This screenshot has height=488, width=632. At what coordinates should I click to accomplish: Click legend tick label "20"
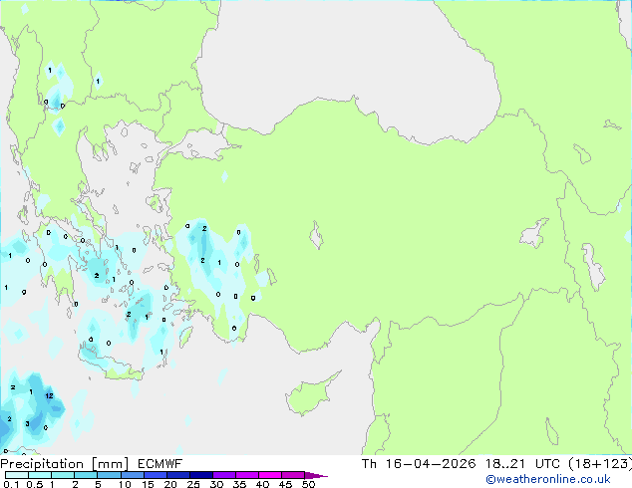170,484
